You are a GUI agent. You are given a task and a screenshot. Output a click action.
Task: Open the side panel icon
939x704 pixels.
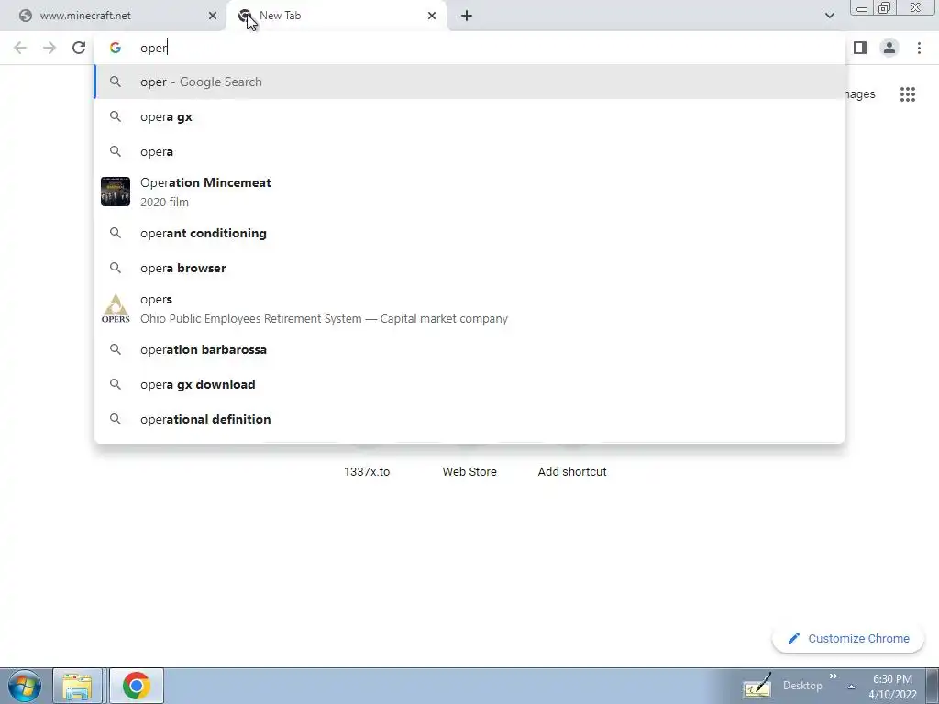click(860, 48)
